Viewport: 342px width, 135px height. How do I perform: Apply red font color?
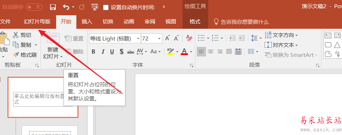coord(185,52)
